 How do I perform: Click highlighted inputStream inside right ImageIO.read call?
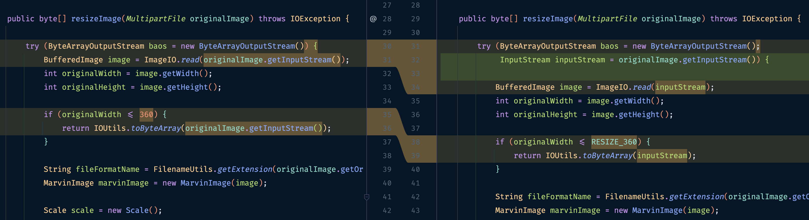click(680, 87)
